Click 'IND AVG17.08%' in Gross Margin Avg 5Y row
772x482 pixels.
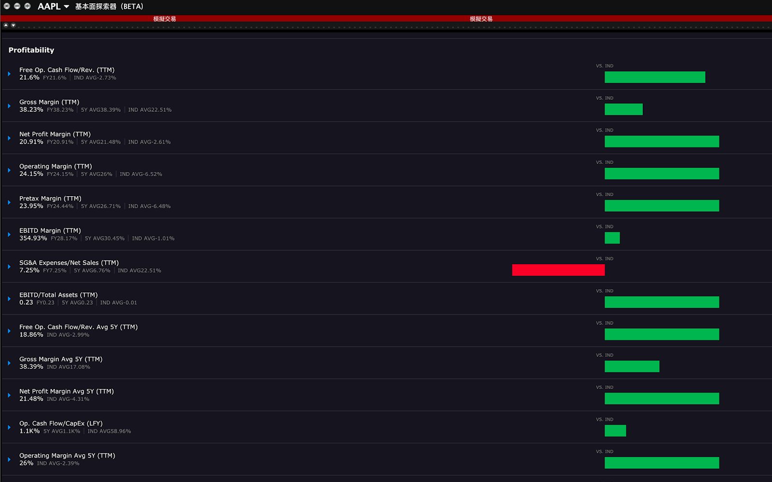69,367
